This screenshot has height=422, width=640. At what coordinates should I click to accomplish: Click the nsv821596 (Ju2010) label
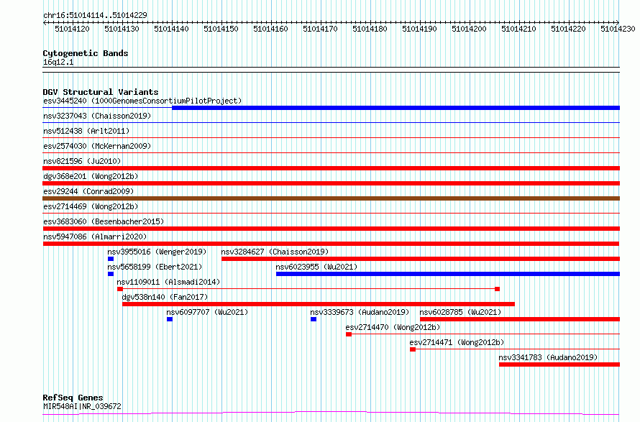(82, 161)
